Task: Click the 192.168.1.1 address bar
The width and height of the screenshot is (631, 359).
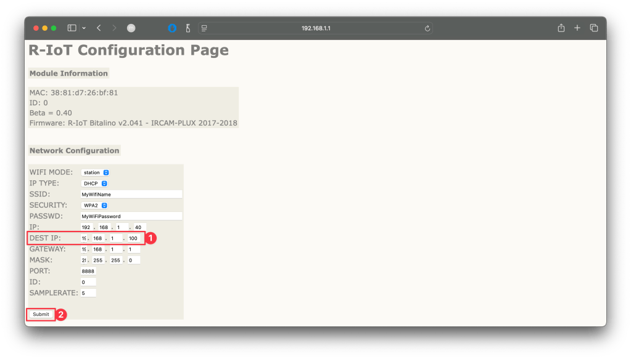Action: tap(315, 28)
